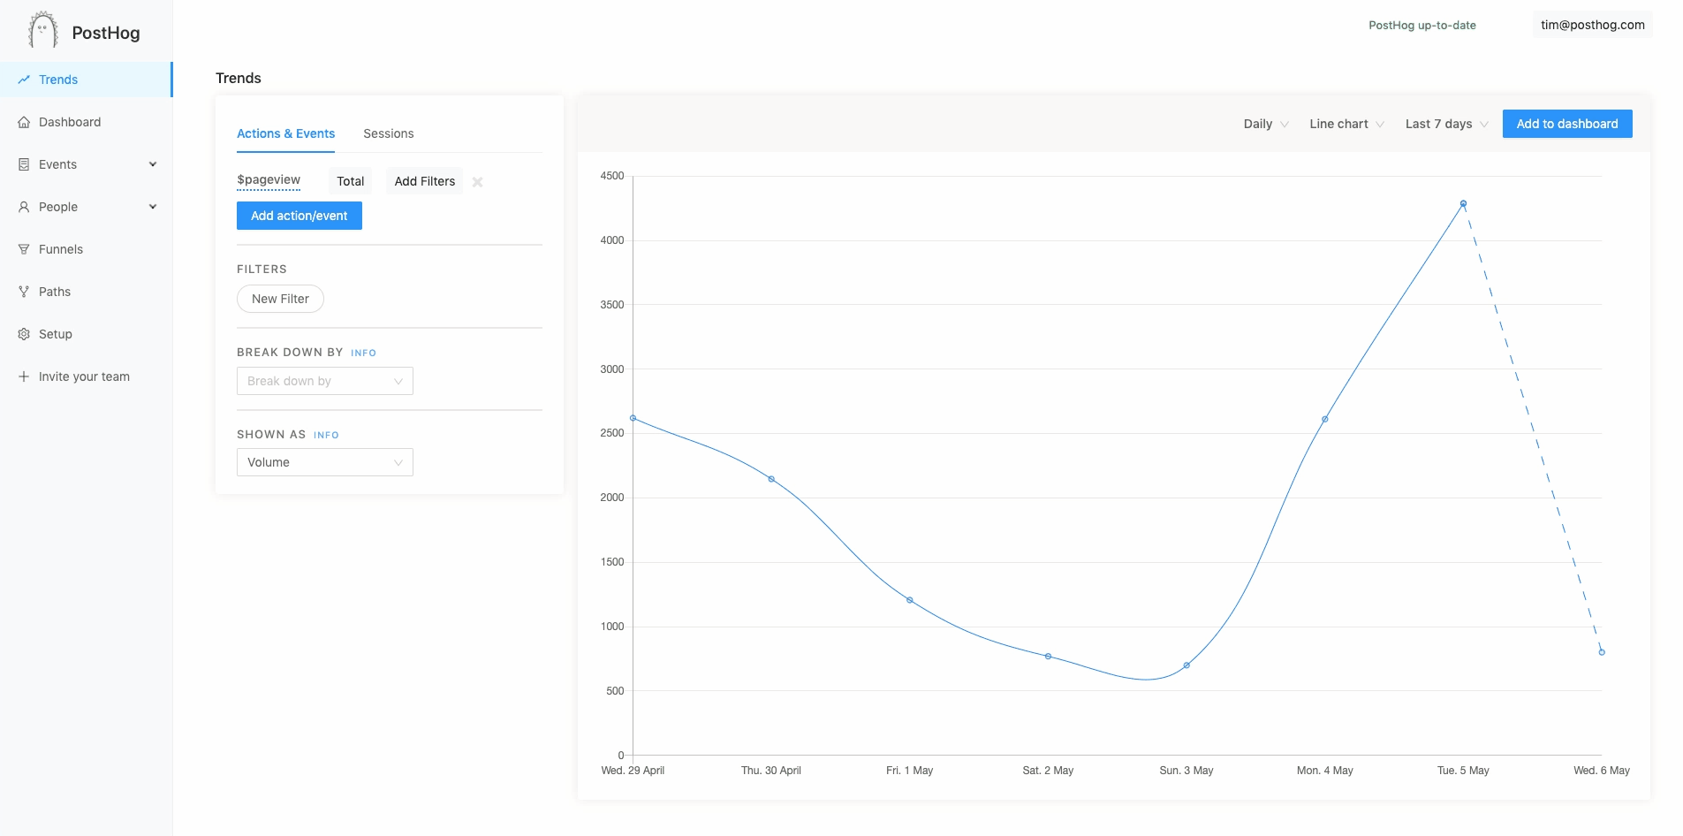Switch to the Sessions tab

click(388, 133)
